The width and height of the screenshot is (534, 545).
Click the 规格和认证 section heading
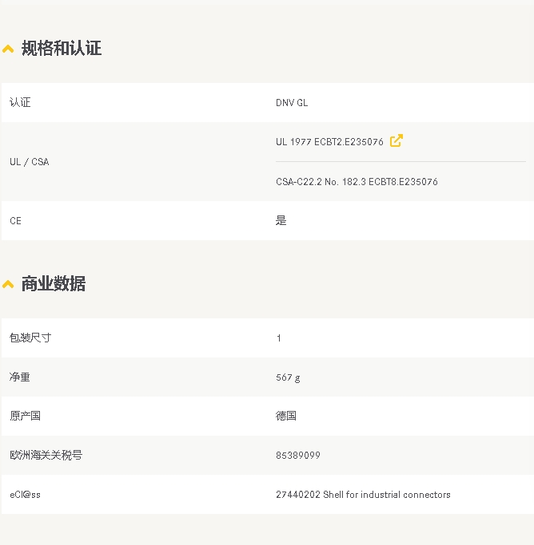[x=62, y=49]
